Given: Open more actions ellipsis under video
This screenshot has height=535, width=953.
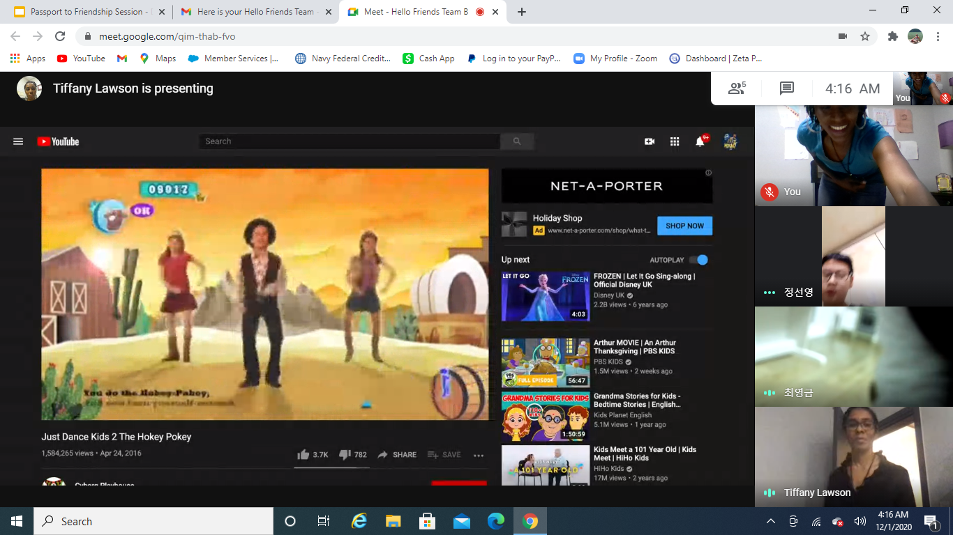Looking at the screenshot, I should click(479, 455).
